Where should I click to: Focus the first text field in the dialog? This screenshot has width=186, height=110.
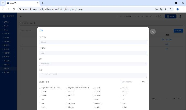tap(93, 42)
